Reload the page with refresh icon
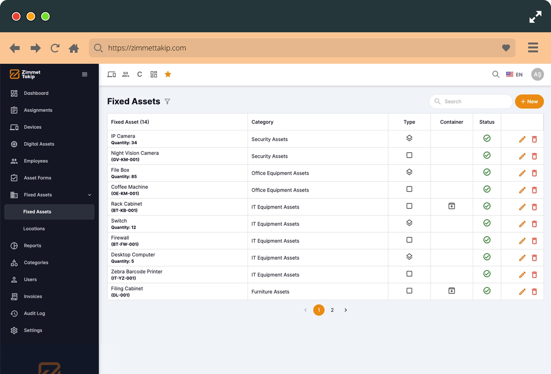The image size is (551, 374). (x=55, y=48)
